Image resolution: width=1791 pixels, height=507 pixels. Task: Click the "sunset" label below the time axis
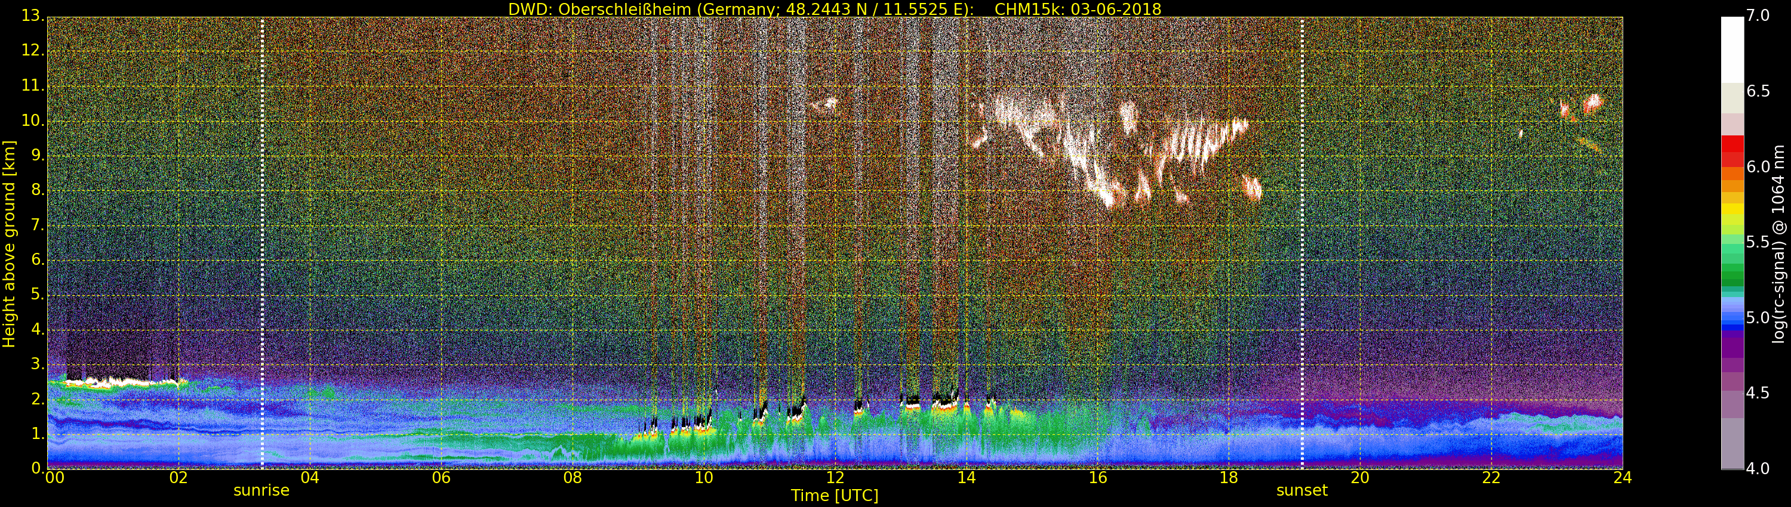[x=1301, y=490]
